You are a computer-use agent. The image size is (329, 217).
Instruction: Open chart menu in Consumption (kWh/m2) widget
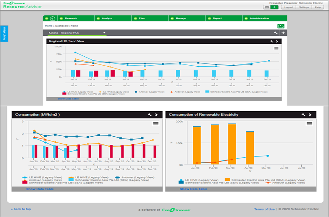click(156, 124)
